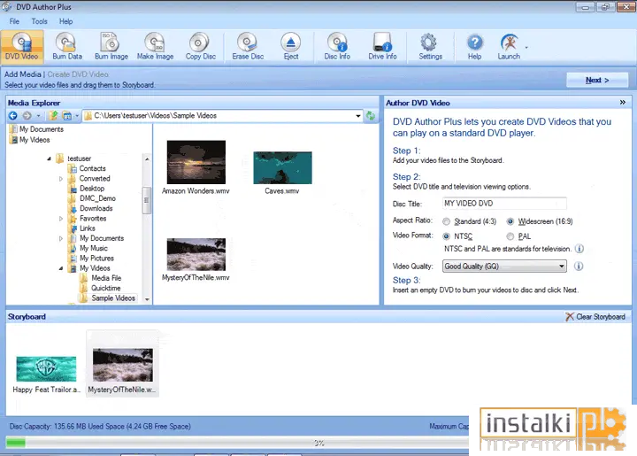Select the Downloads folder
This screenshot has width=637, height=456.
click(96, 208)
